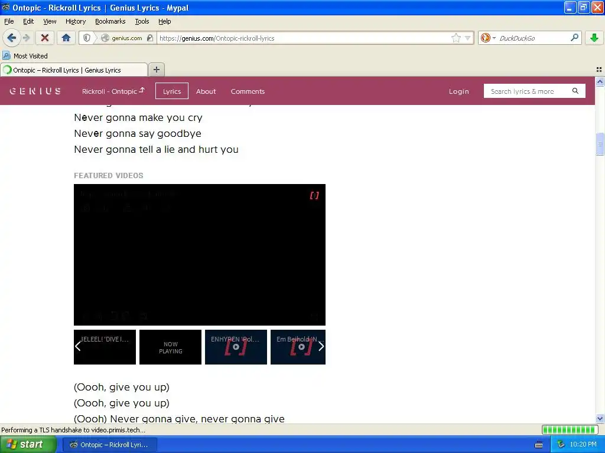Open the File menu

(x=9, y=21)
